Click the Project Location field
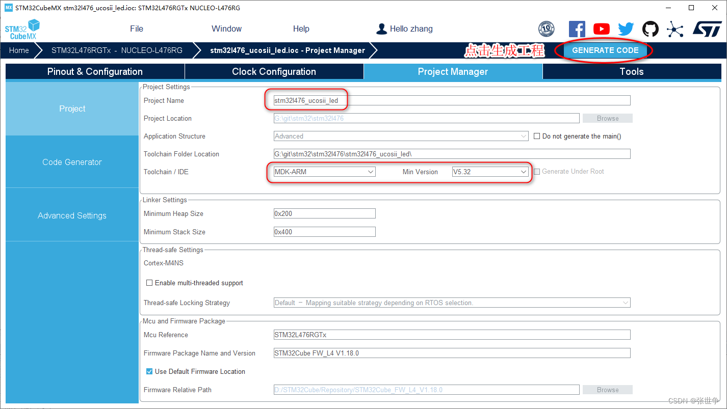 coord(427,118)
